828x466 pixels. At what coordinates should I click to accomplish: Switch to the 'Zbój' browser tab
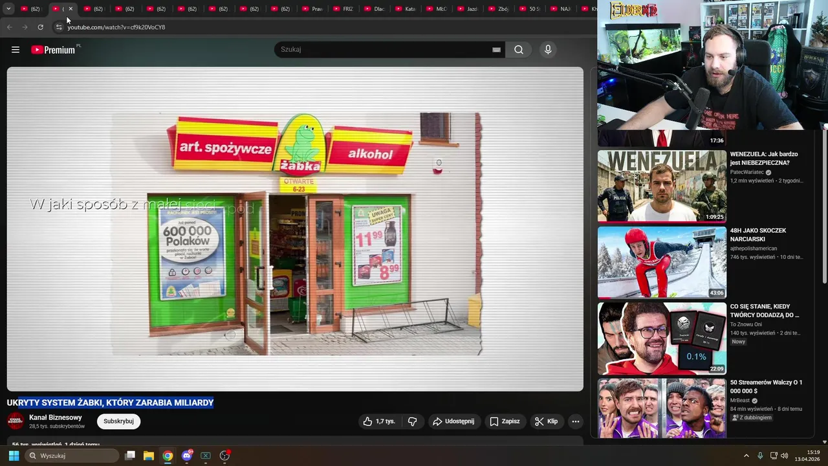(x=499, y=9)
